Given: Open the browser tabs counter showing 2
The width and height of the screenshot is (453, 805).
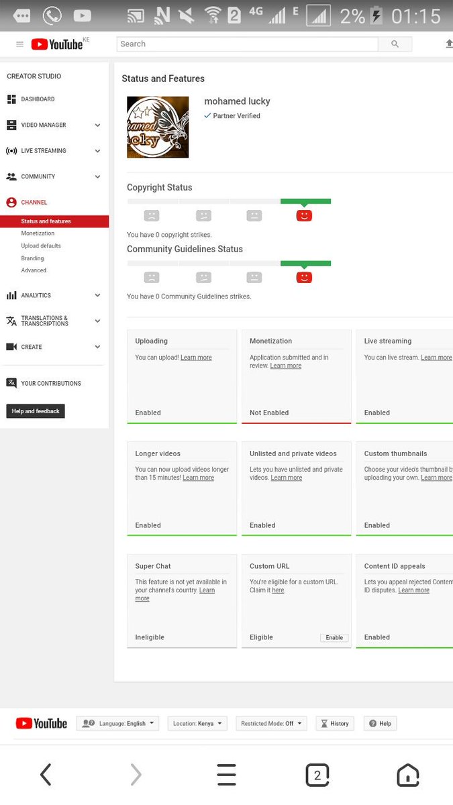Looking at the screenshot, I should pos(317,775).
